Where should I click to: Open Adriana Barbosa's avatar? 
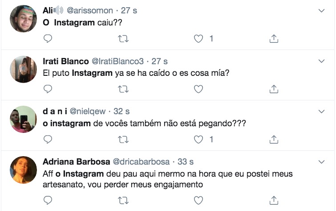23,170
